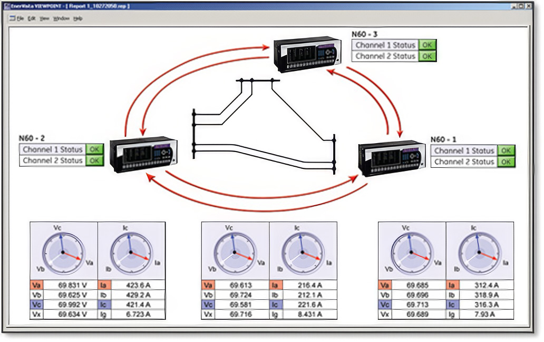Viewport: 544px width, 342px height.
Task: Click the current phasor dial above 312.4 A
Action: point(480,254)
